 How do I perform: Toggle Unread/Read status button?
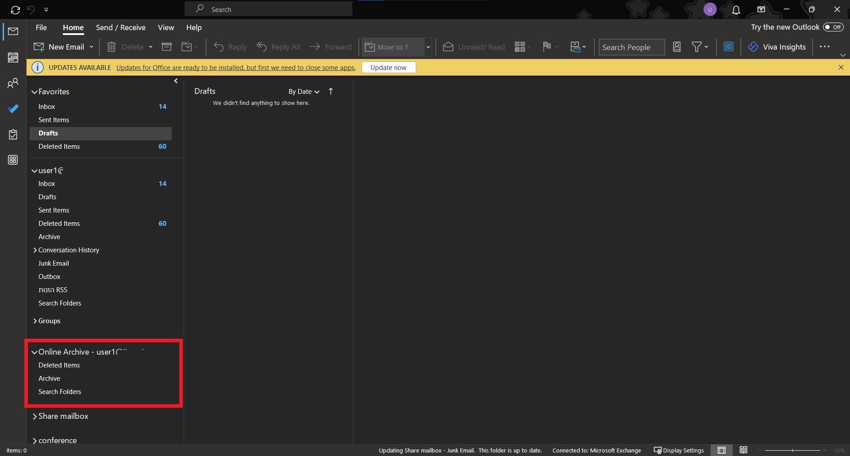474,47
